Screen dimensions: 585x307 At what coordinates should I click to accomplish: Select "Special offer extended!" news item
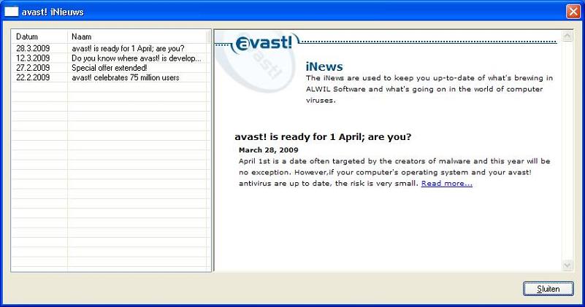coord(110,68)
